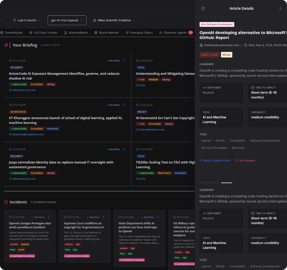
Task: Star the article in Article Details
Action: [203, 8]
